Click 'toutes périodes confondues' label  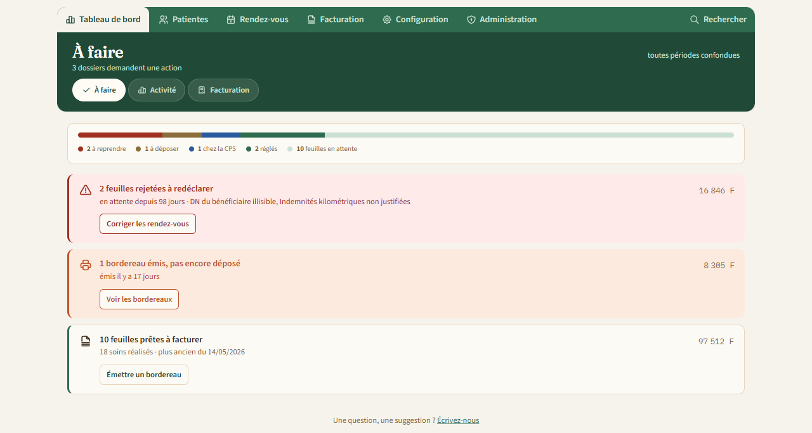coord(693,55)
